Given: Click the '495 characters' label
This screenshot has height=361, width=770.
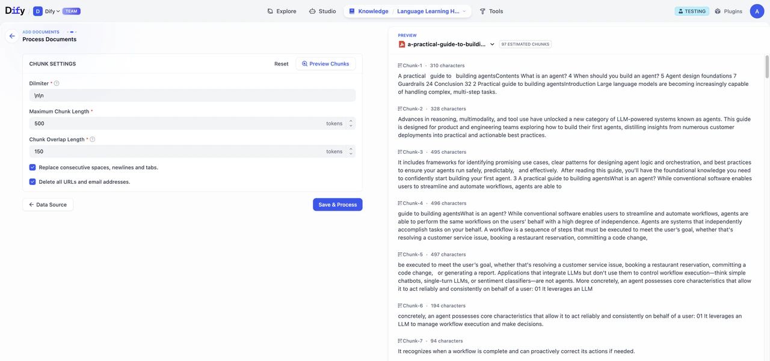Looking at the screenshot, I should (x=448, y=152).
